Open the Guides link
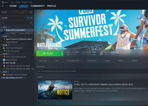This screenshot has width=148, height=106. point(107,60)
